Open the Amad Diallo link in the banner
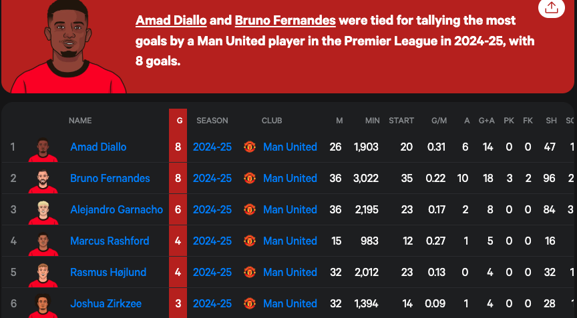 tap(171, 21)
